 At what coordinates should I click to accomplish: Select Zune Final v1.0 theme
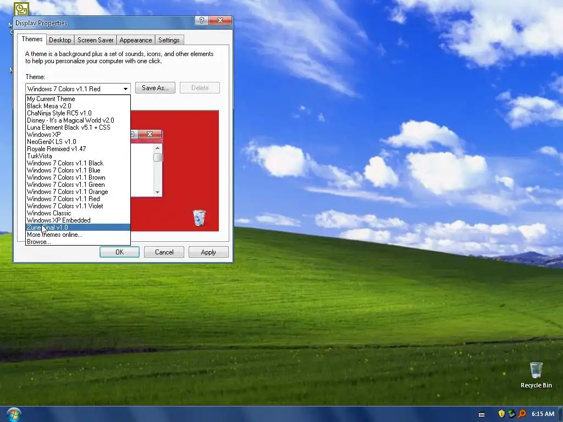[x=78, y=227]
